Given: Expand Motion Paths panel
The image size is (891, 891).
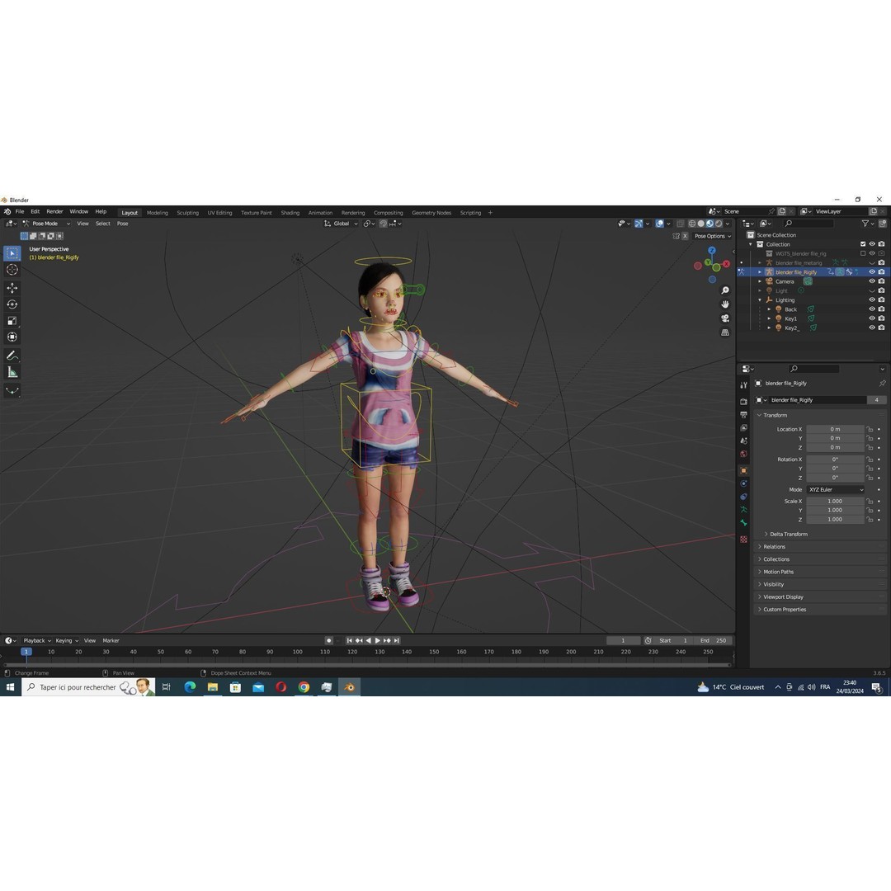Looking at the screenshot, I should (778, 573).
